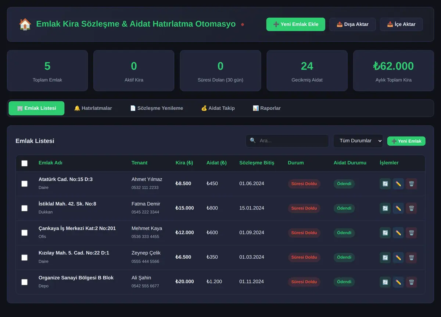
Task: Add a property via the Yeni Emlak button
Action: pyautogui.click(x=406, y=141)
